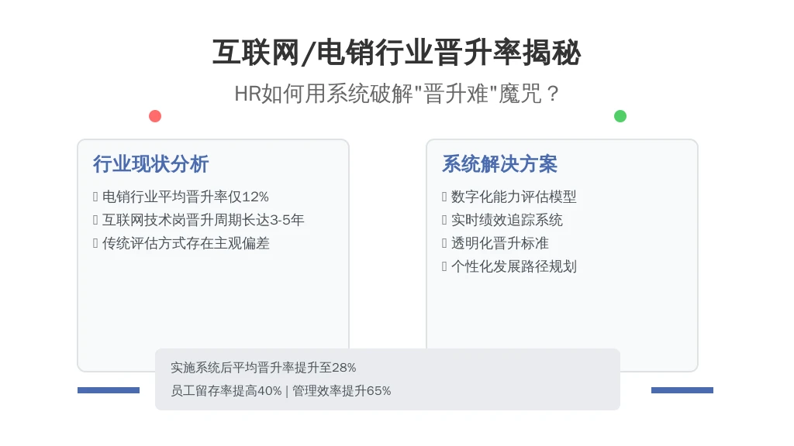Click the blue bar at bottom left
Viewport: 794px width, 446px height.
(109, 390)
